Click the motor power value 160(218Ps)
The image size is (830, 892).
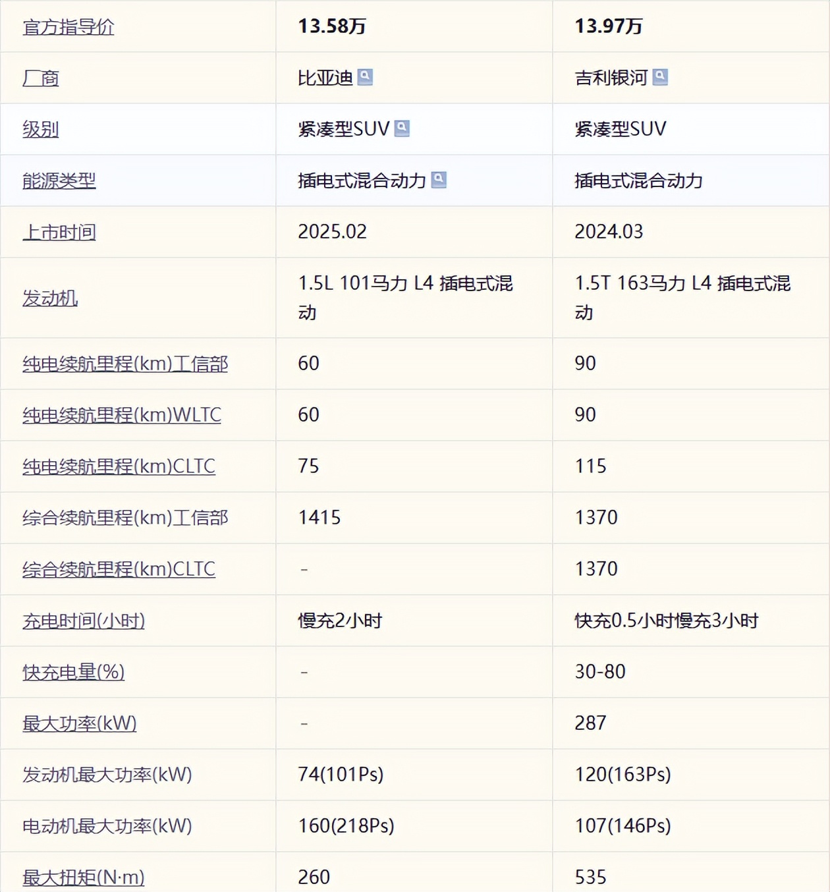point(346,826)
